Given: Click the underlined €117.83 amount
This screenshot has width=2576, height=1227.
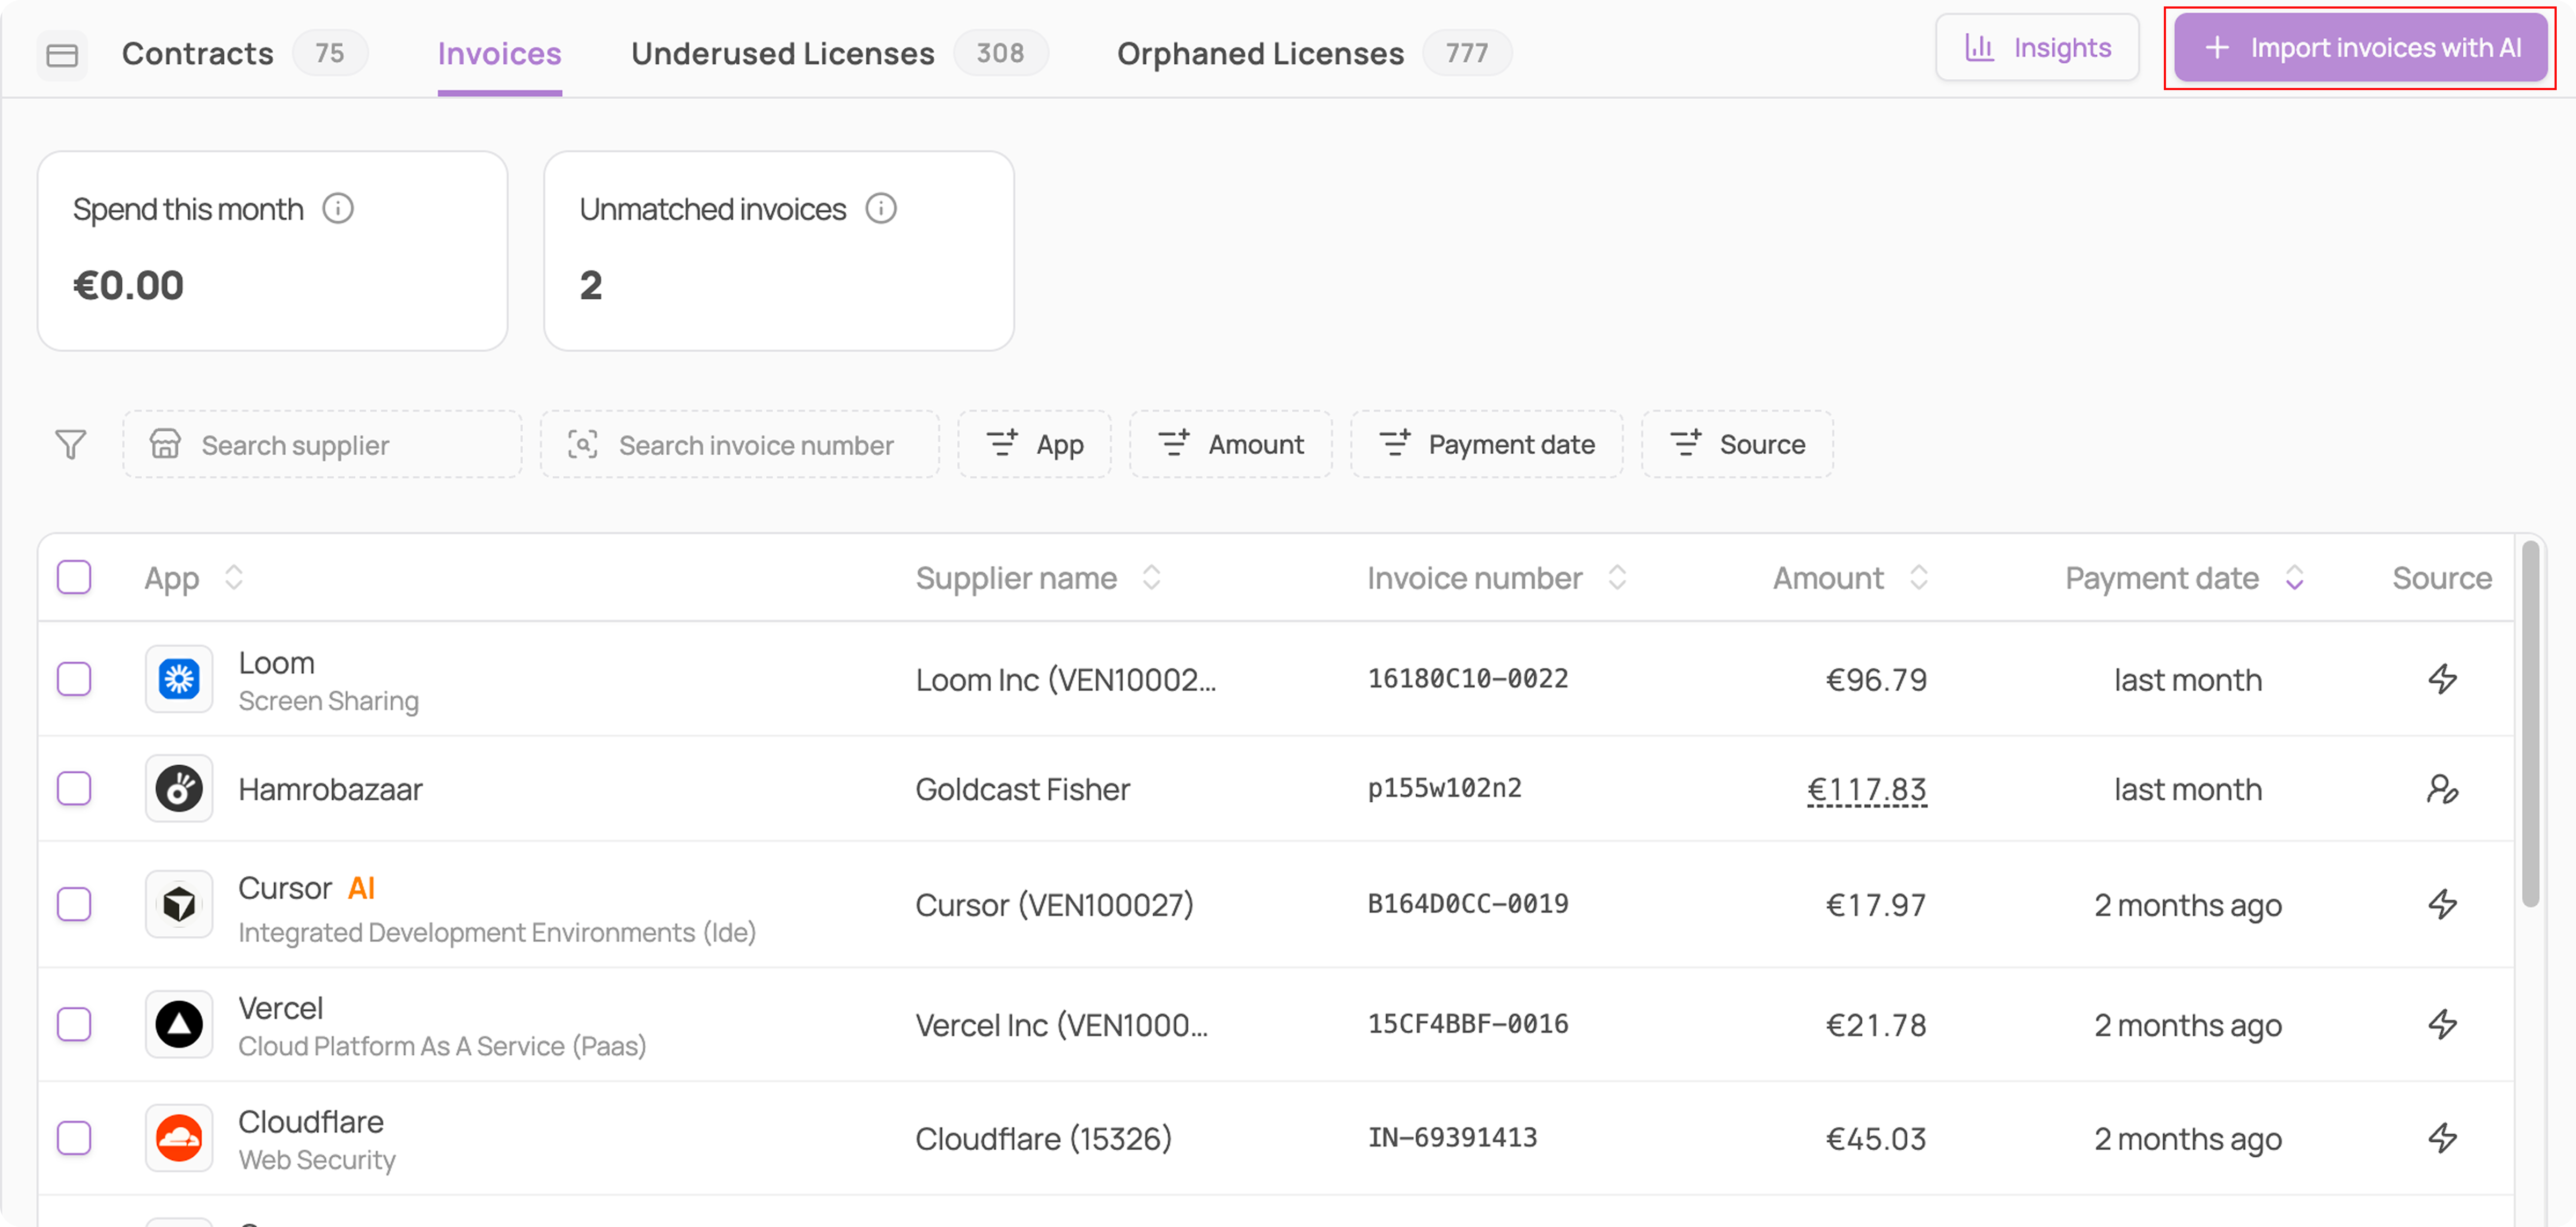Looking at the screenshot, I should point(1866,789).
